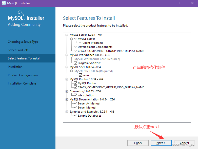Collapse the MySQL Server 8.0.34 - X64 node
The image size is (198, 149).
(67, 35)
